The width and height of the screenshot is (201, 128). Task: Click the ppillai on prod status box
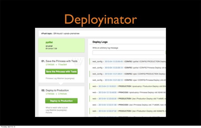(x=61, y=45)
